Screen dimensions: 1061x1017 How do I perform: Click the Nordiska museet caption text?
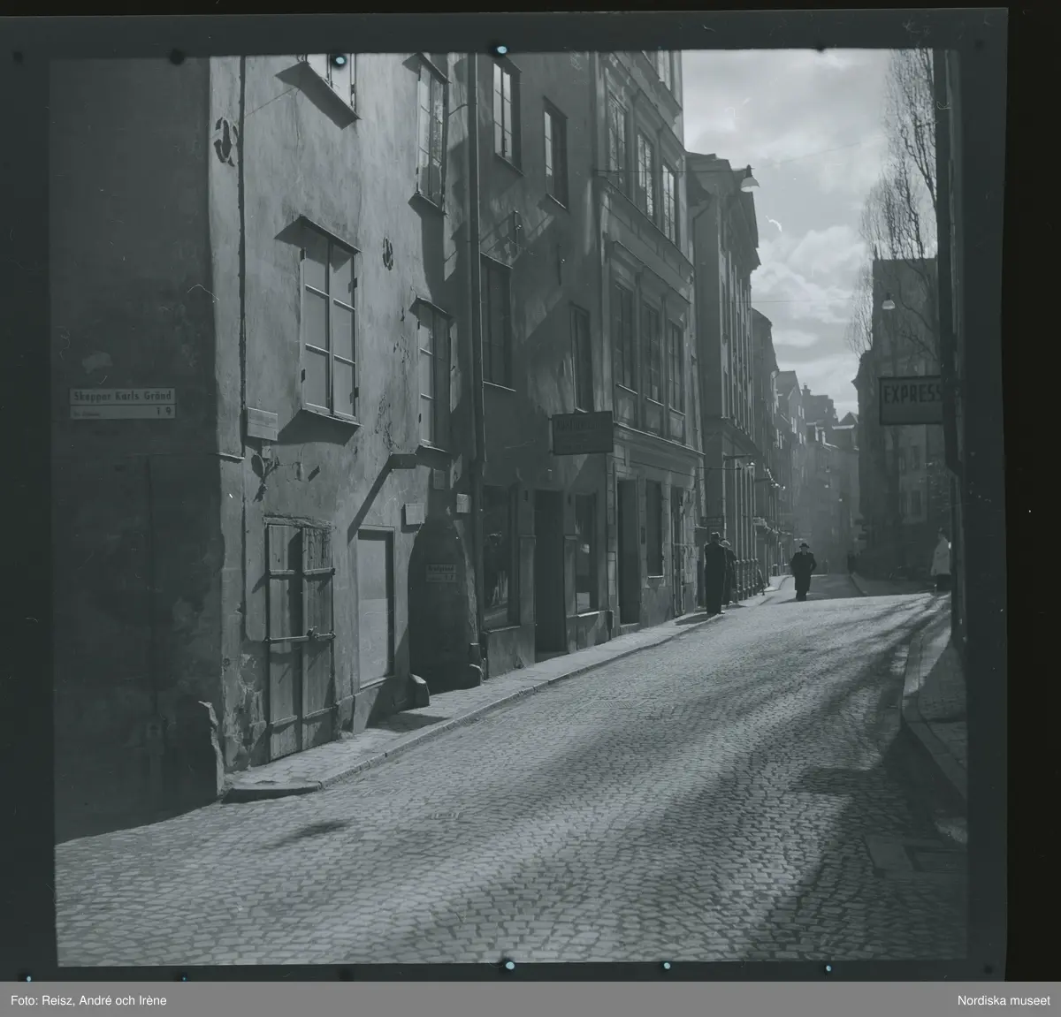1003,1000
